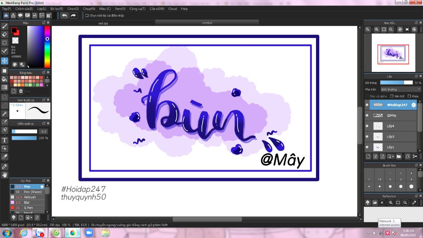Select the Blur brush
Screen dimensions: 423x238
coord(27,202)
